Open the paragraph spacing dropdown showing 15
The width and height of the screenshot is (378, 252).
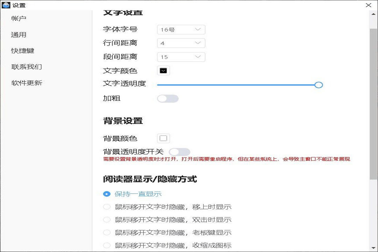coord(181,57)
